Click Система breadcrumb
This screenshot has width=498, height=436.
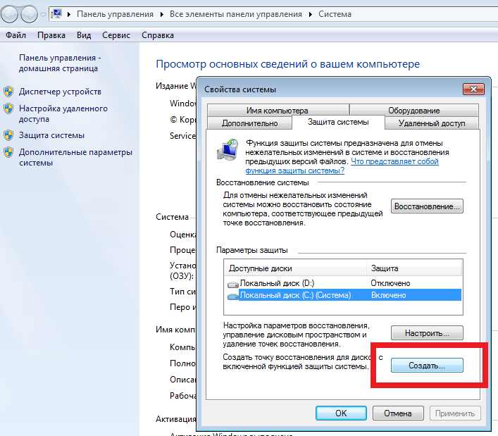click(335, 14)
